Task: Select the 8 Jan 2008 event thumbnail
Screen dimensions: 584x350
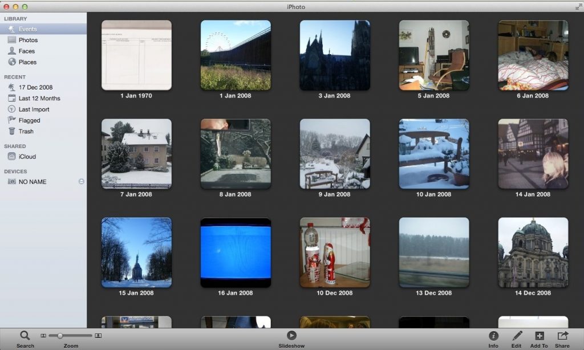Action: click(236, 154)
